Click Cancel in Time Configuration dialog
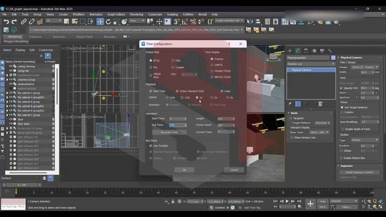The height and width of the screenshot is (217, 386). coord(234,170)
